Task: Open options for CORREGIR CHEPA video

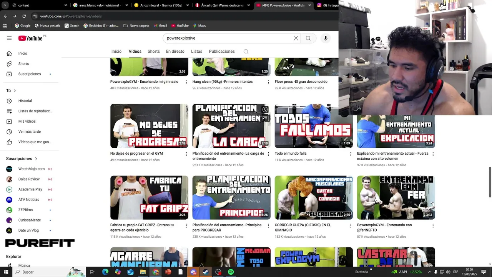Action: tap(351, 225)
